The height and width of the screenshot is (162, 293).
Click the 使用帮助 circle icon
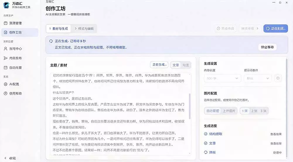pyautogui.click(x=6, y=93)
